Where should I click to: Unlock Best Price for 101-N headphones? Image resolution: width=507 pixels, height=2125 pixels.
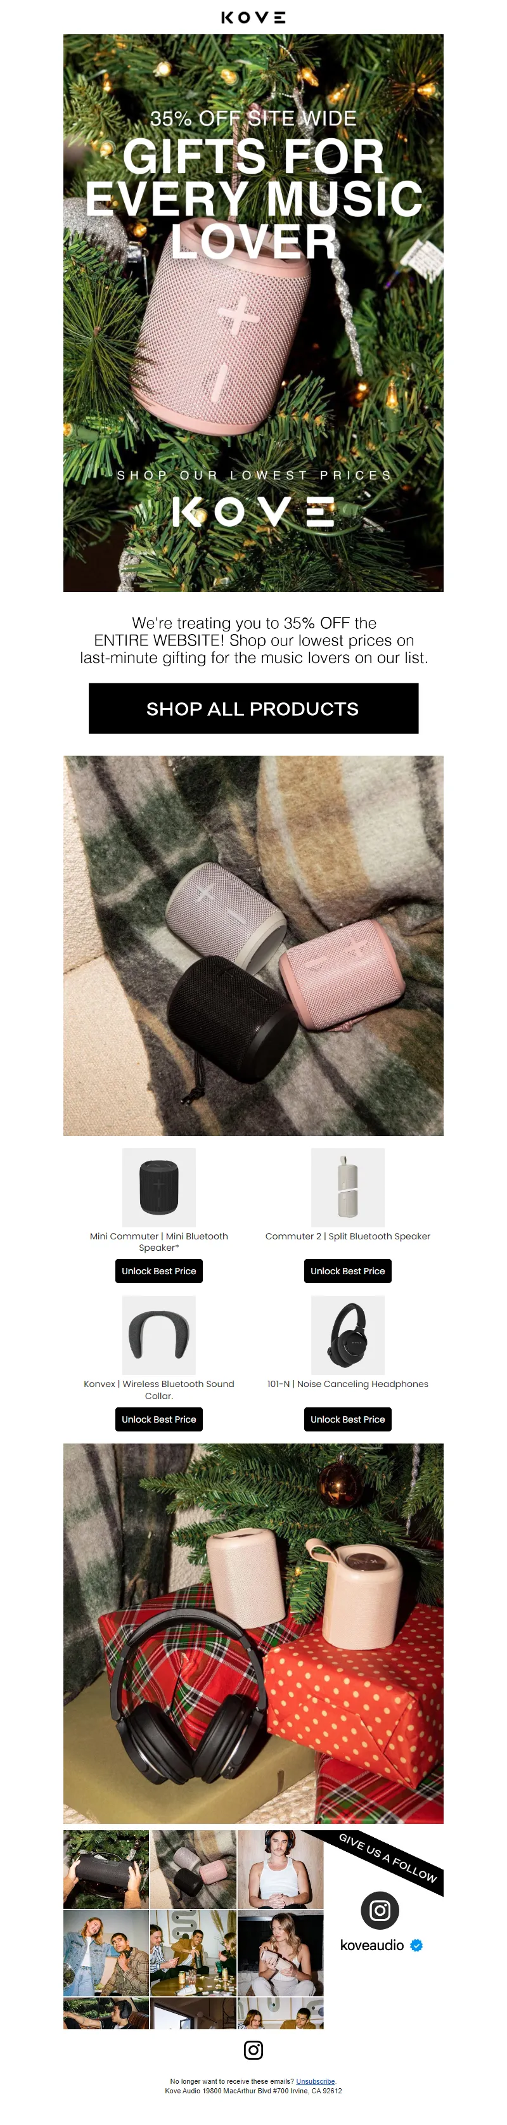pos(348,1419)
